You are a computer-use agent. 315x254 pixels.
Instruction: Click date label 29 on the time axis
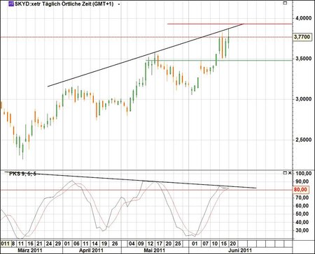(x=58, y=244)
